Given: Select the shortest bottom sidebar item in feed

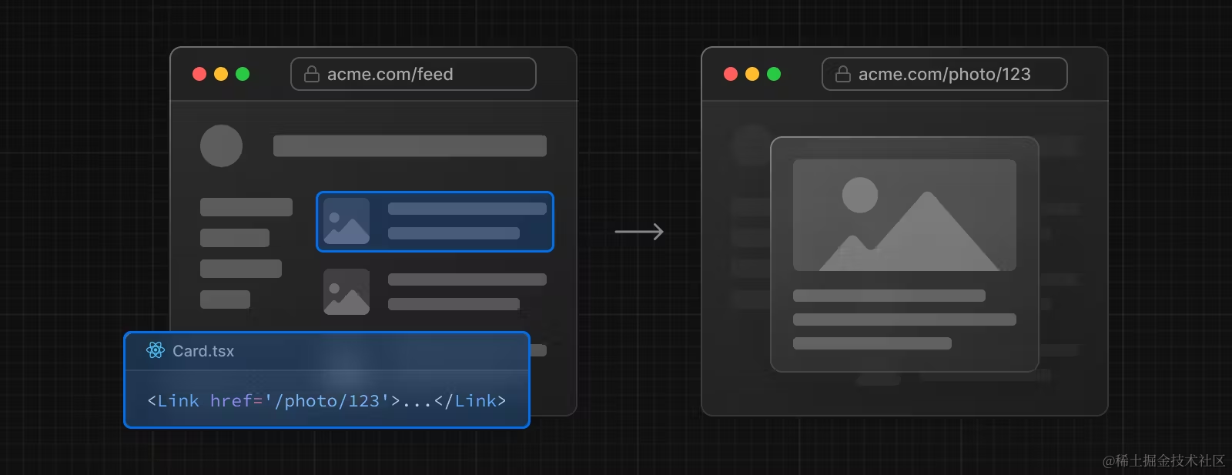Looking at the screenshot, I should click(x=225, y=299).
